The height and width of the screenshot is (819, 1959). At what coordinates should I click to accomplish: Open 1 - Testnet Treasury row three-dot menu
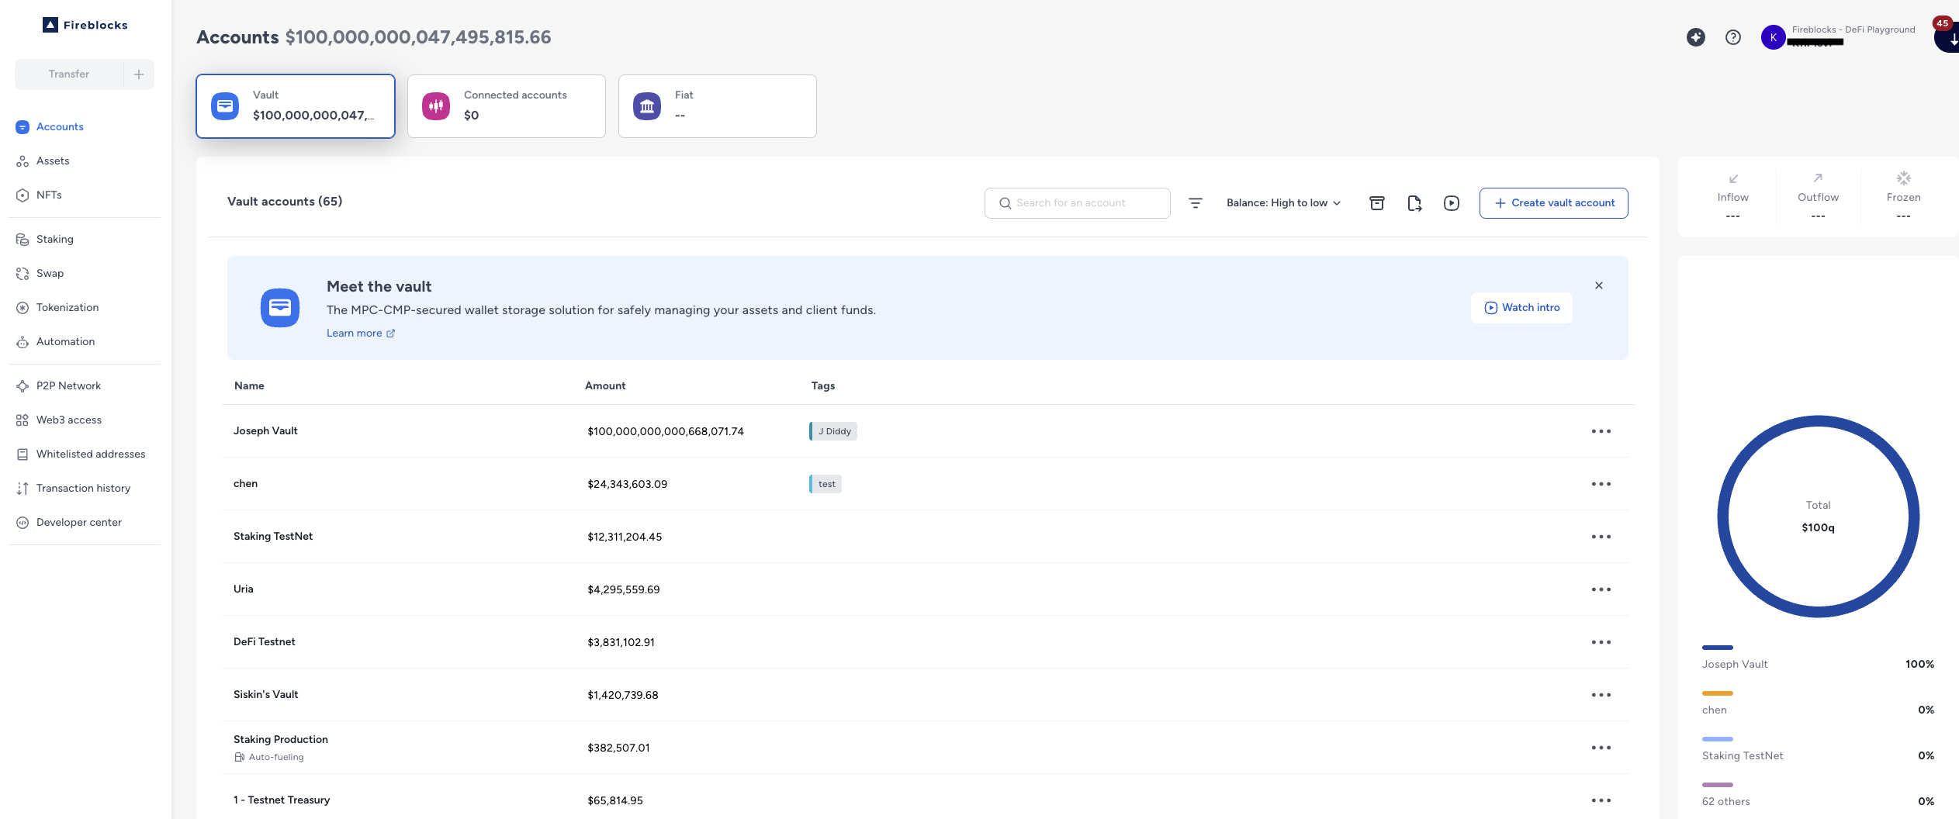pos(1601,800)
